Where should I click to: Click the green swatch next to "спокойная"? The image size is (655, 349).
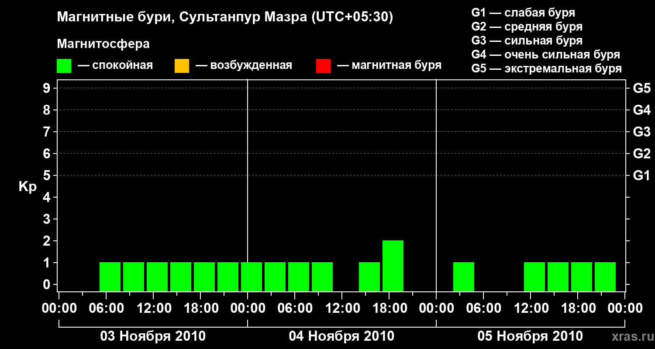[x=64, y=66]
